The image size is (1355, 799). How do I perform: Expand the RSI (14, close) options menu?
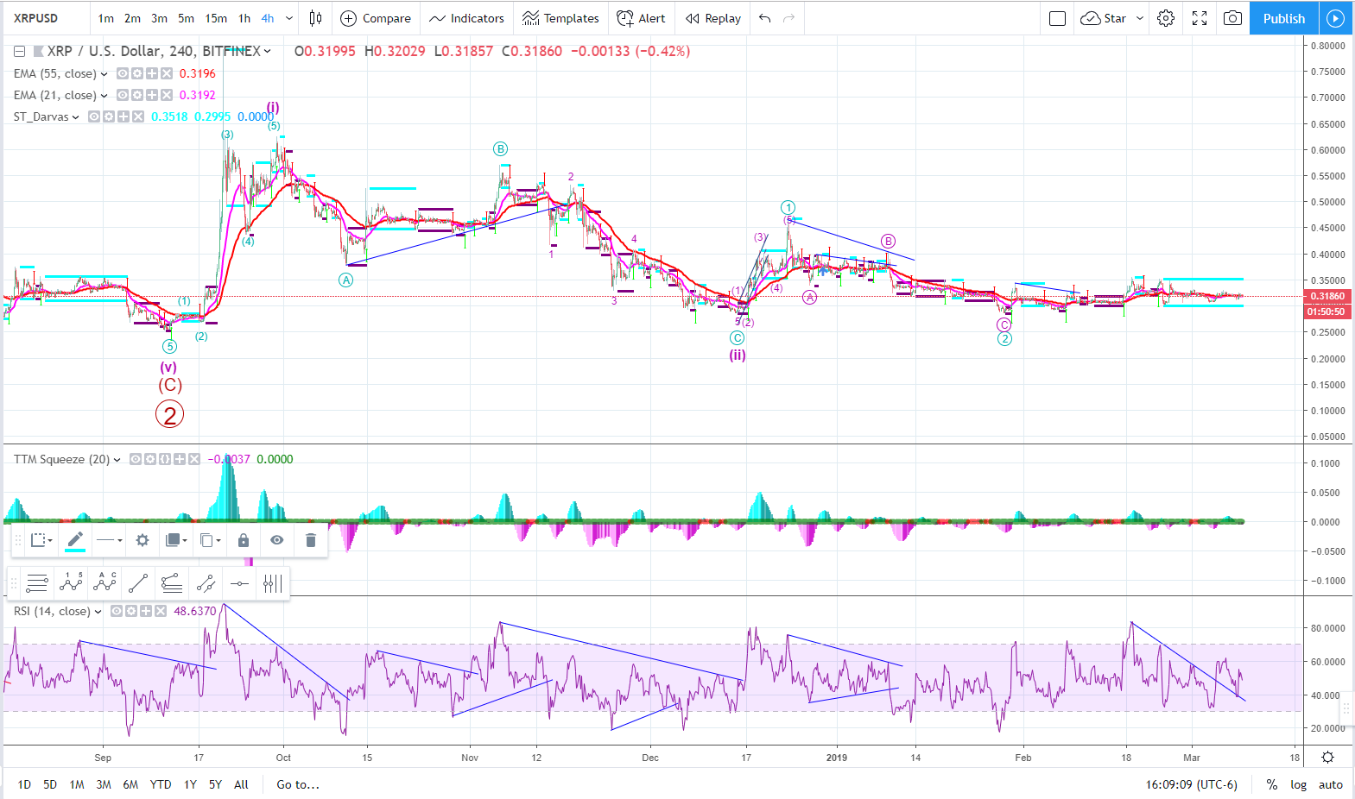click(98, 611)
